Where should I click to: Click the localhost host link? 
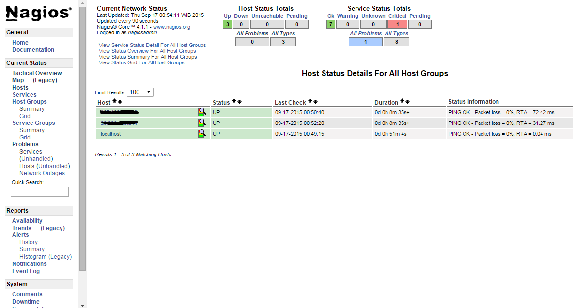111,134
